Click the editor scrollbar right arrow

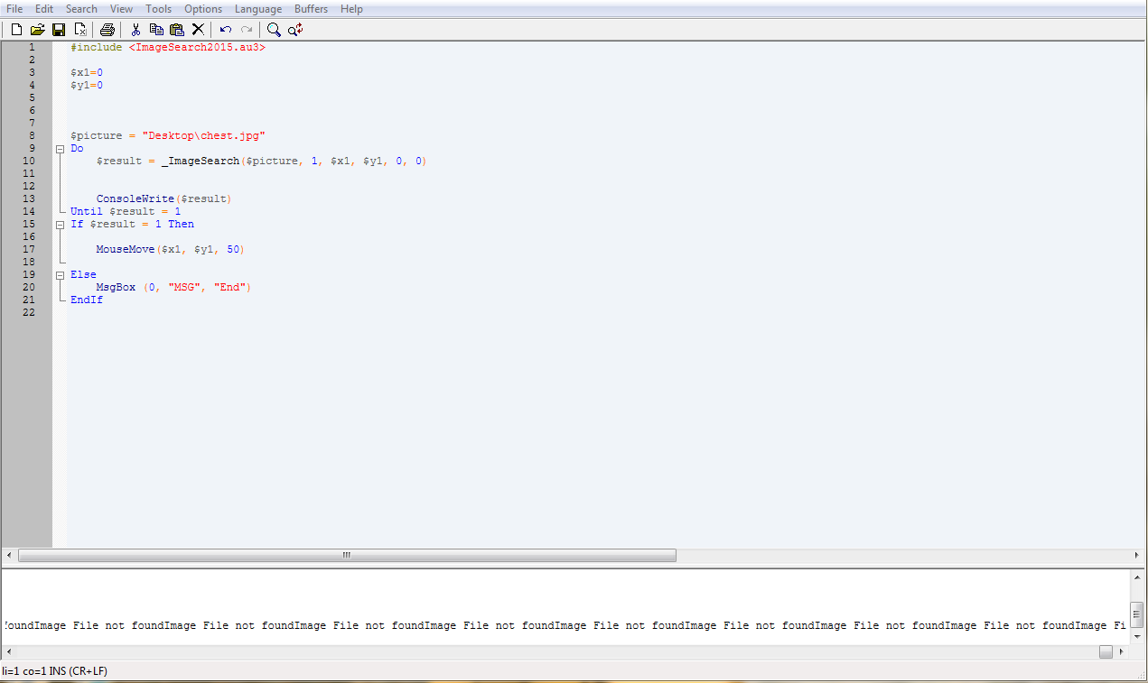[1137, 556]
